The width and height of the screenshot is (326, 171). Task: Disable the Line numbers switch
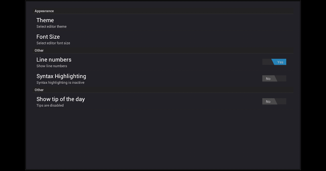coord(274,62)
